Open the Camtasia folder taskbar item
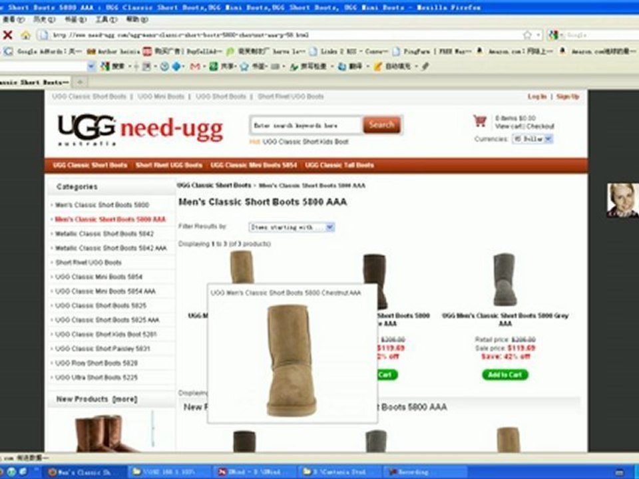 pyautogui.click(x=339, y=472)
